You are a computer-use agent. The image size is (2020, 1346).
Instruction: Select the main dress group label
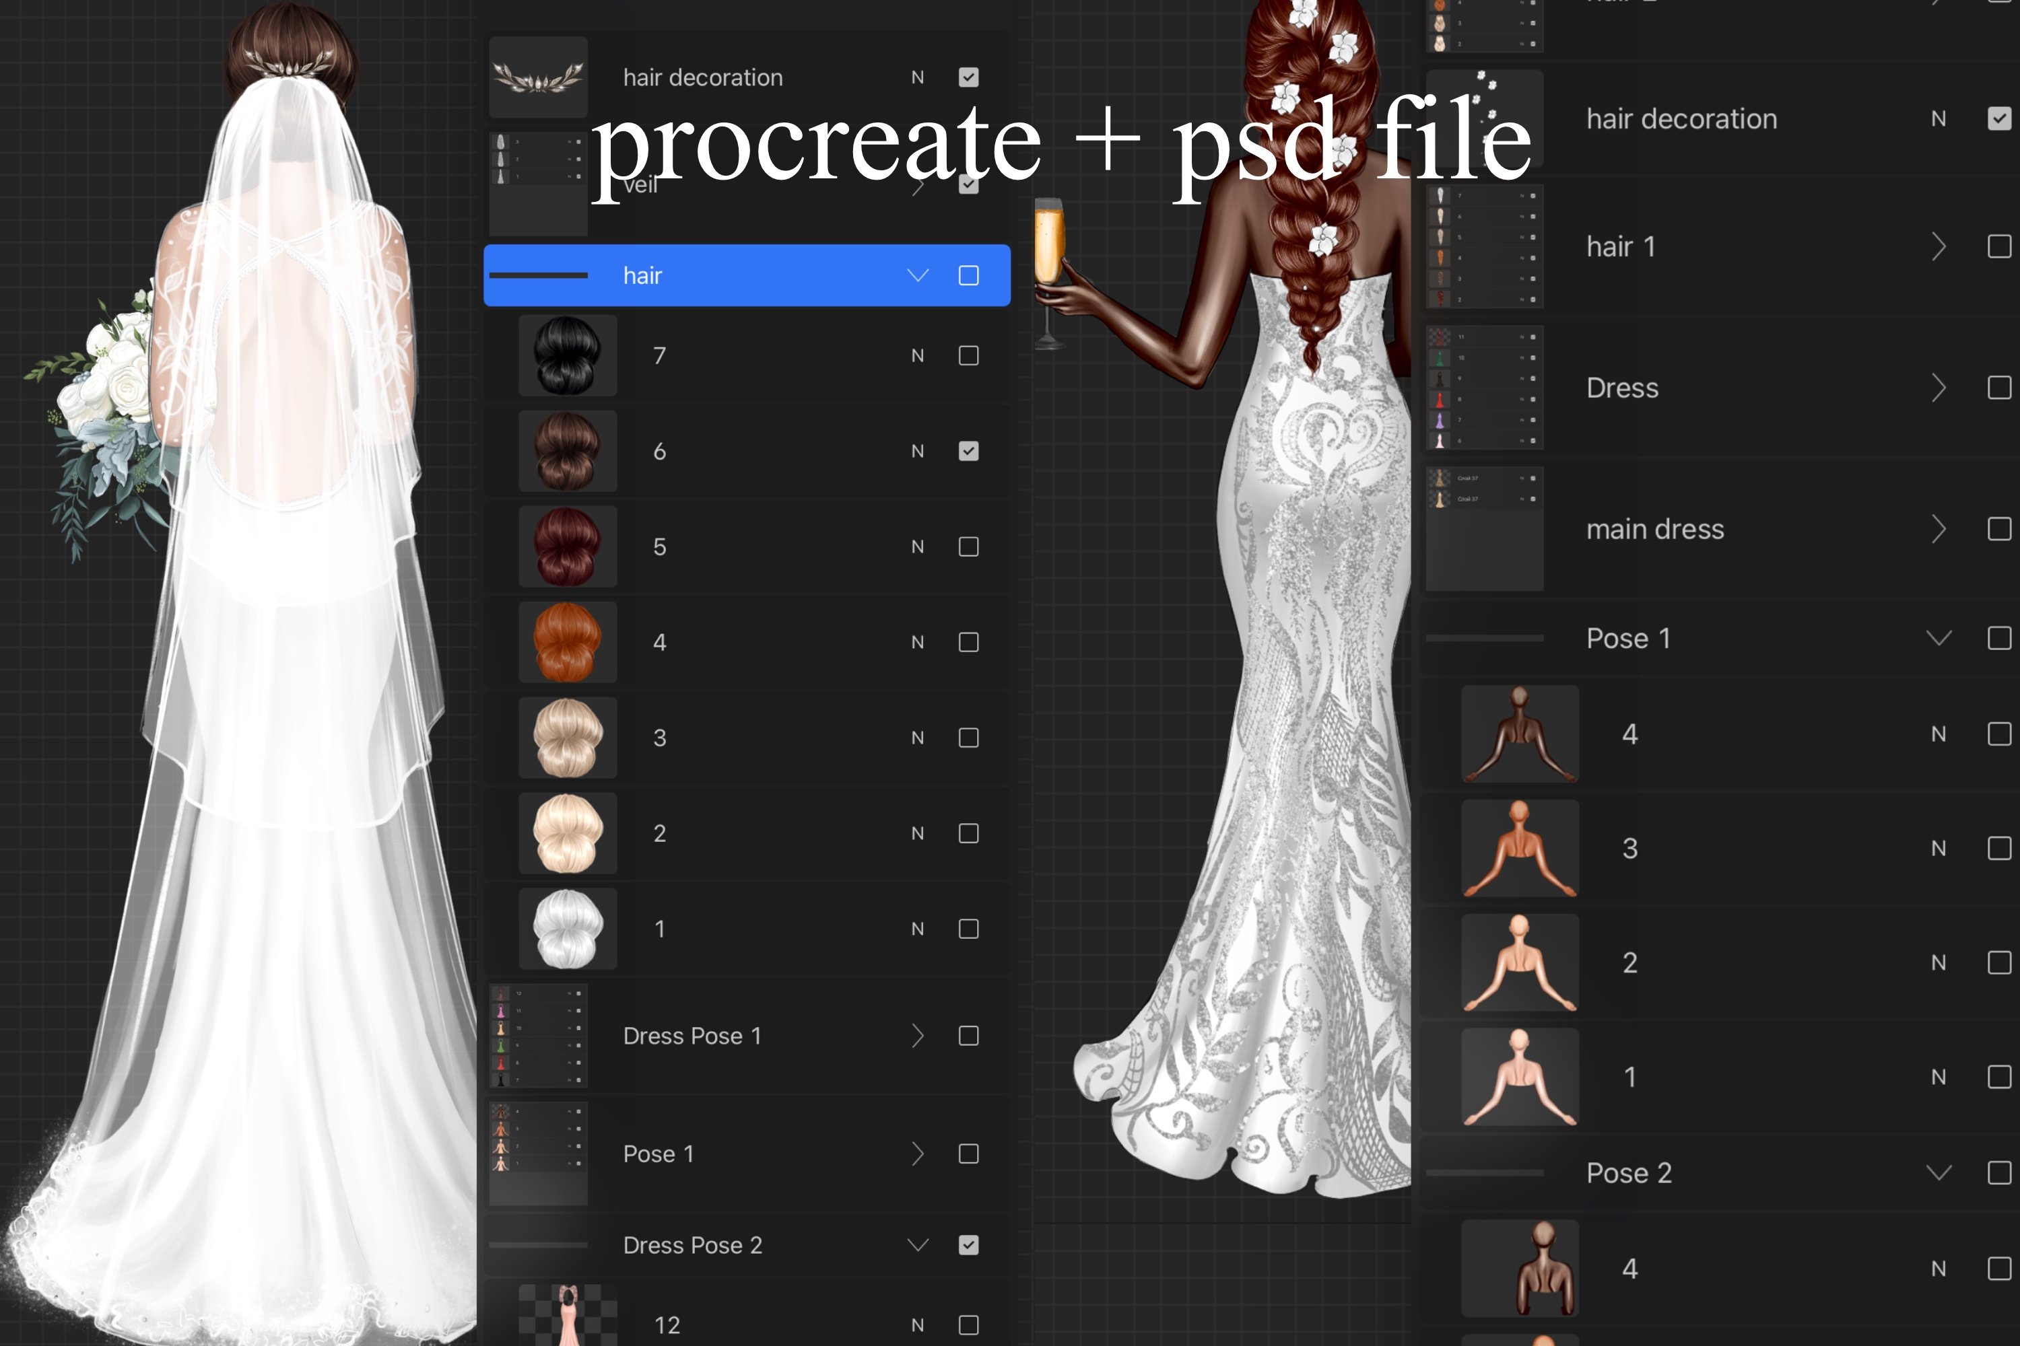[1655, 529]
